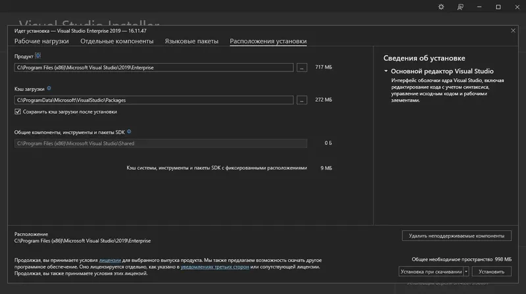526x294 pixels.
Task: Collapse Основной редактор Visual Studio section
Action: (x=386, y=71)
